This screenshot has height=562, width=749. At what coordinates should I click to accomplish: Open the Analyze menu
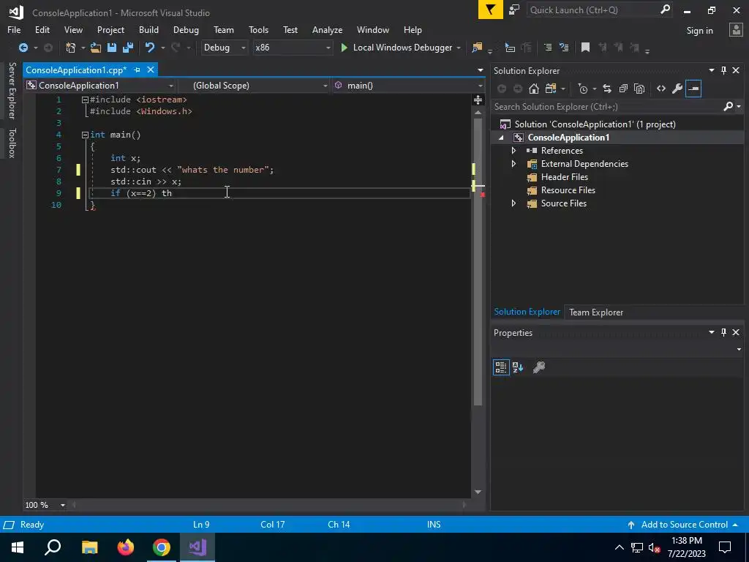coord(327,29)
